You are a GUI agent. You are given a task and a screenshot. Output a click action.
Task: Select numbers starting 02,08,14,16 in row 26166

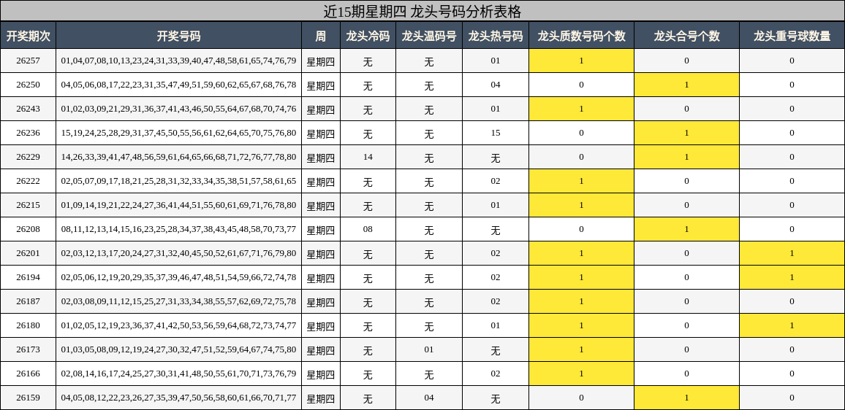[x=178, y=374]
